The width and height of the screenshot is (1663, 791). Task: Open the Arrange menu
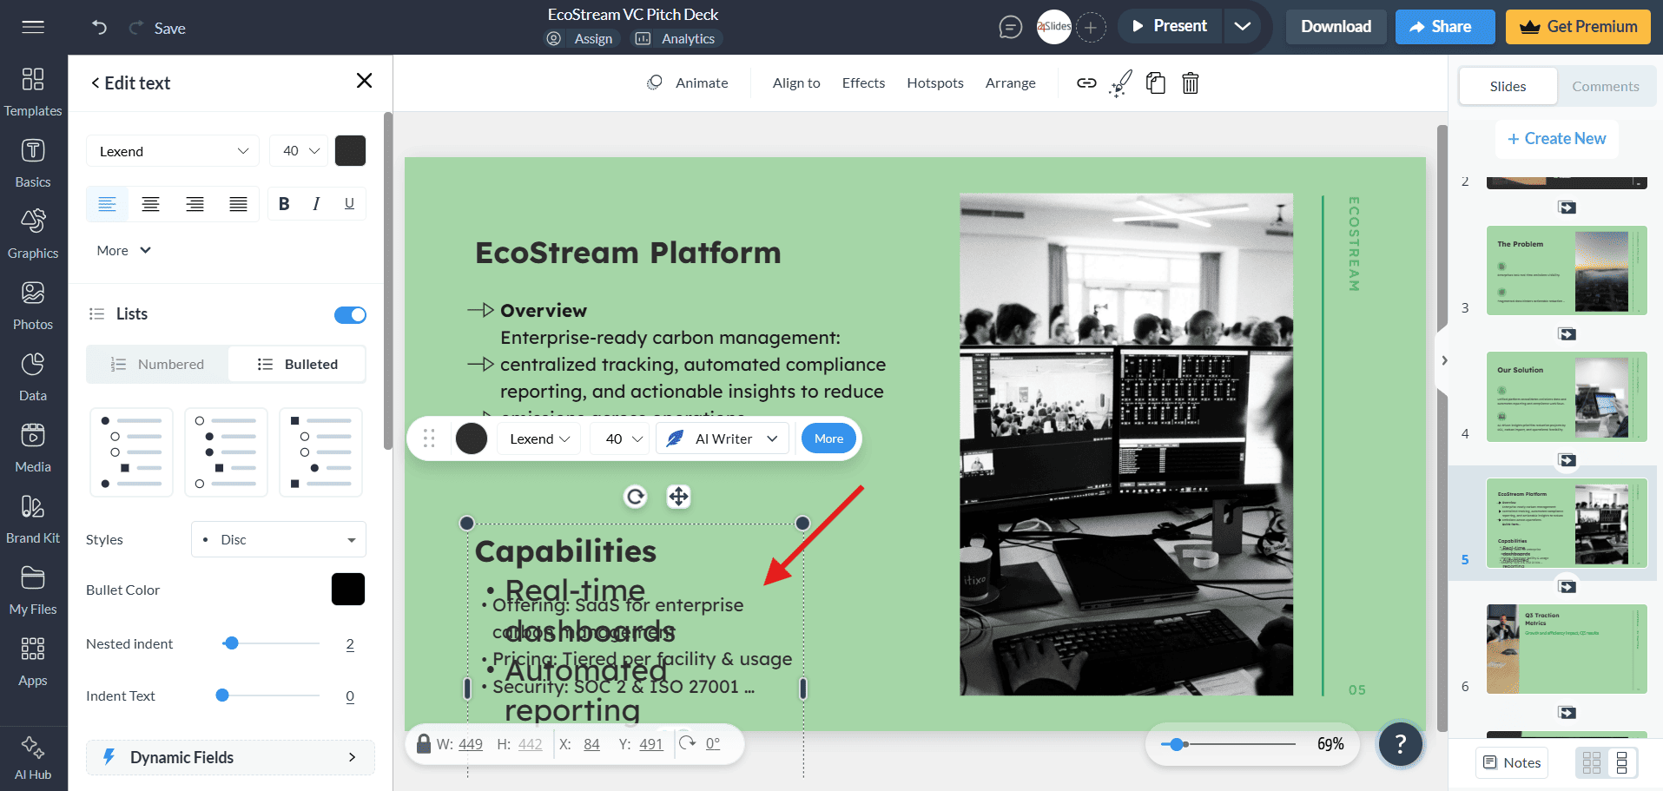[1010, 83]
